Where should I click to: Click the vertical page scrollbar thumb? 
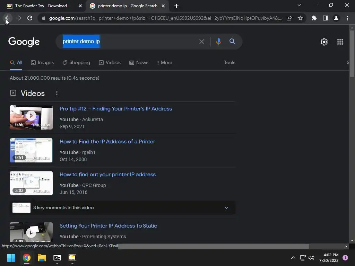pos(352,53)
